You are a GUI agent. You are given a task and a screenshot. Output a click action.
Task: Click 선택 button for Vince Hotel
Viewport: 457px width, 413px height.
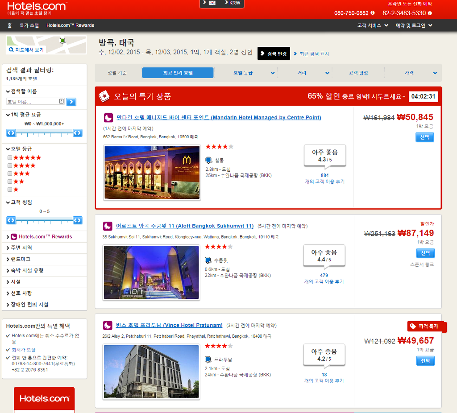pyautogui.click(x=425, y=361)
